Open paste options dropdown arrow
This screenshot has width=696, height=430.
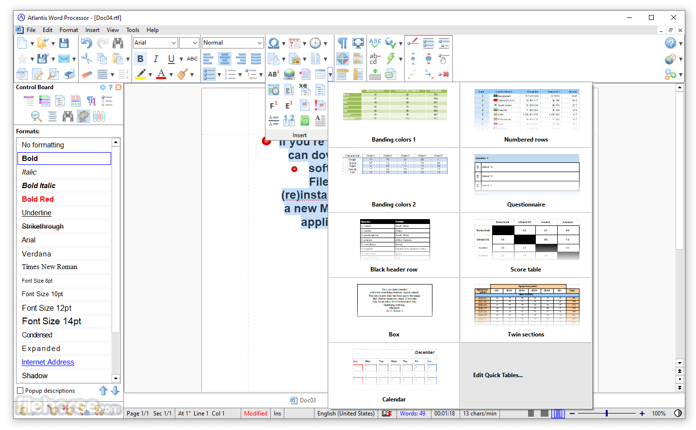click(128, 59)
